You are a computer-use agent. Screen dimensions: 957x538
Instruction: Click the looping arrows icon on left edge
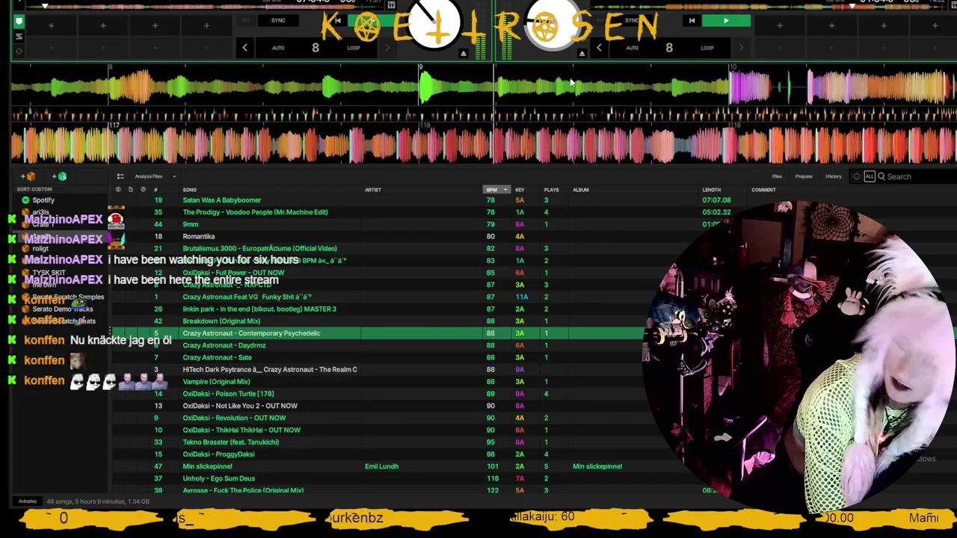tap(19, 52)
